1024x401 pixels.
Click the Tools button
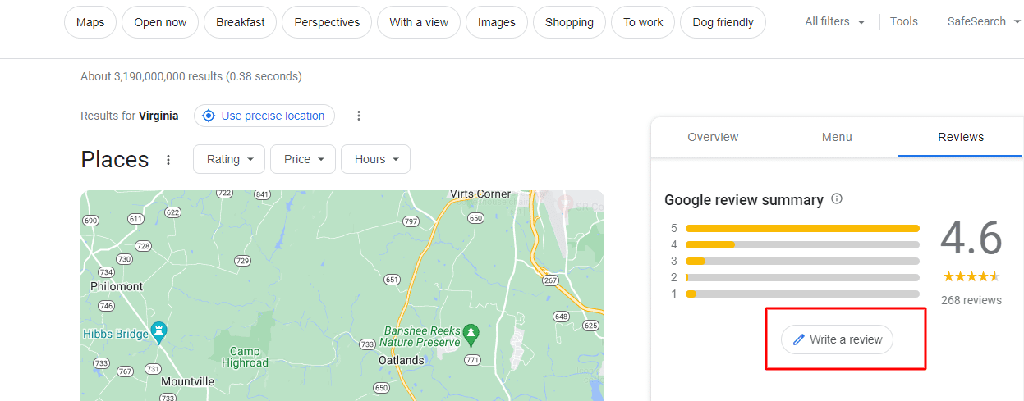(904, 22)
